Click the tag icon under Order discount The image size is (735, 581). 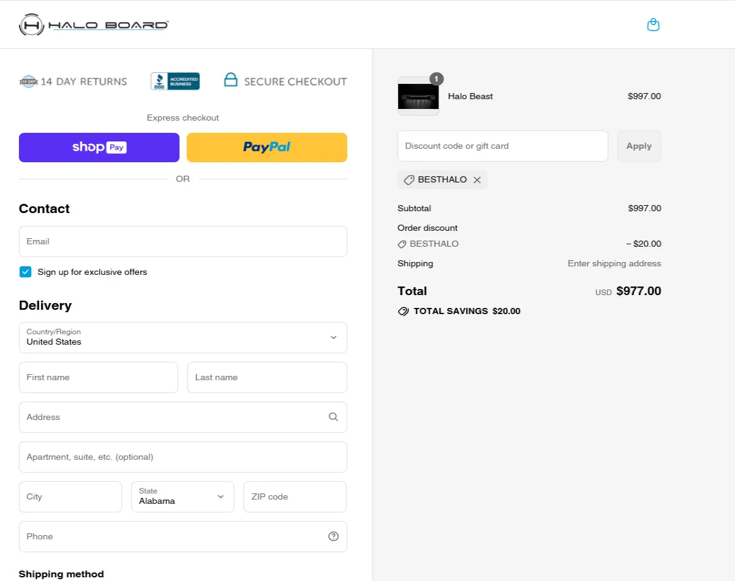tap(402, 244)
